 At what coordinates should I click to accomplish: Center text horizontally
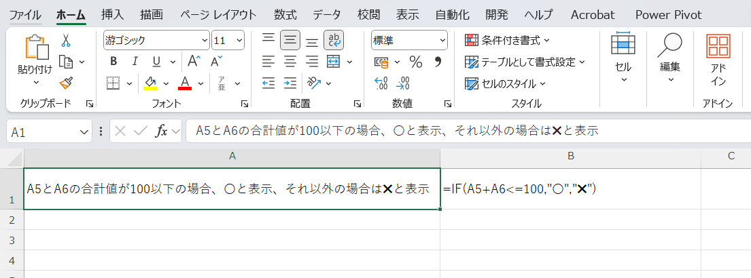point(290,62)
